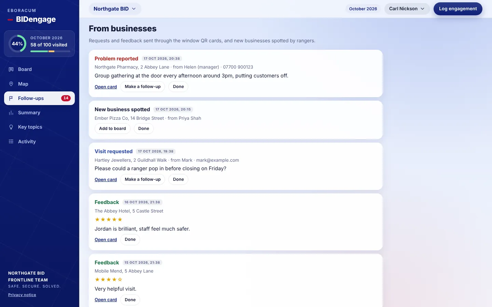Show the Activity page
This screenshot has width=492, height=307.
pyautogui.click(x=39, y=142)
